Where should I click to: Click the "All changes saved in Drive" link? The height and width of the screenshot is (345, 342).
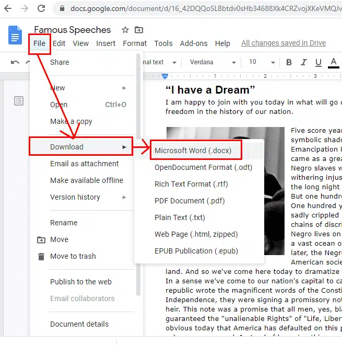click(283, 43)
